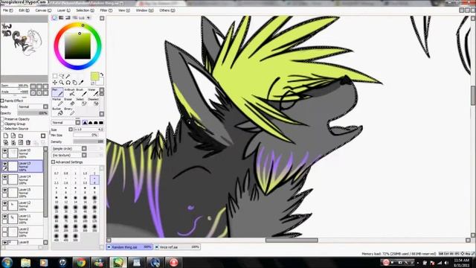Select the Rotate view tool
The width and height of the screenshot is (476, 268).
pos(68,83)
